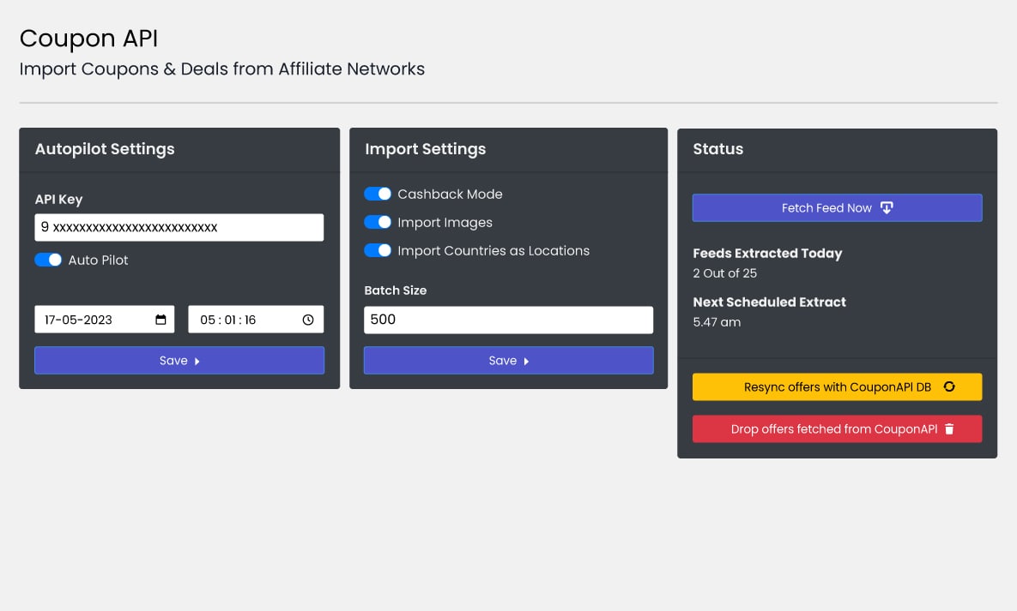Click the Status panel heading
This screenshot has height=611, width=1017.
coord(718,149)
